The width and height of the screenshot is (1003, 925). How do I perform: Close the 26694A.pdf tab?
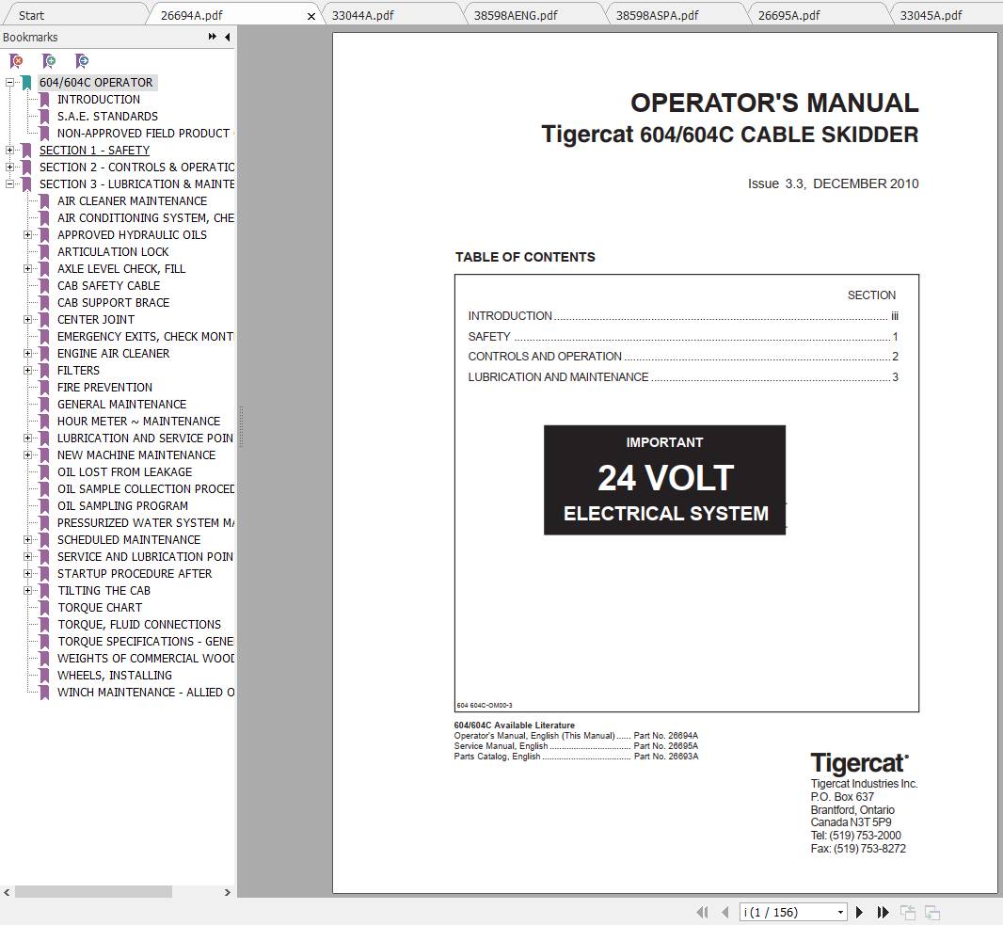pos(311,15)
